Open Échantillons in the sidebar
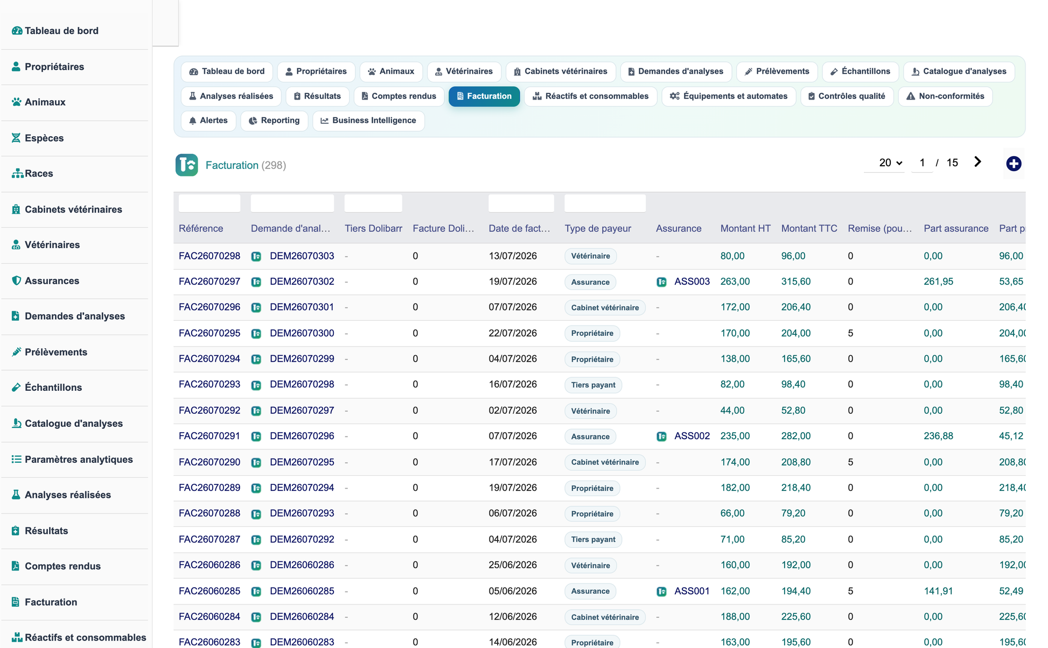 tap(47, 388)
